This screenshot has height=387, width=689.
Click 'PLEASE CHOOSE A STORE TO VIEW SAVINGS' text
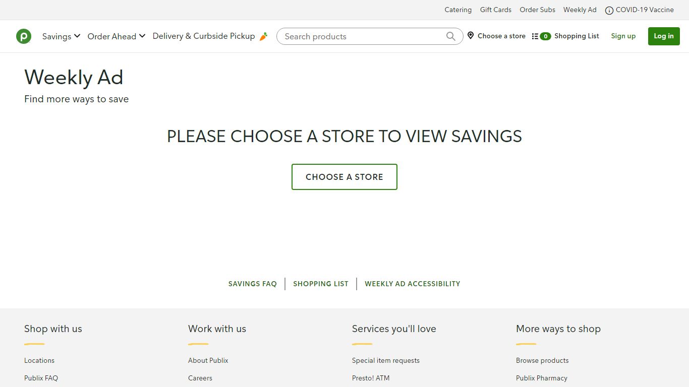coord(344,136)
